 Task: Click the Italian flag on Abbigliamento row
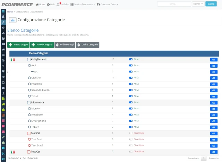coord(12,60)
